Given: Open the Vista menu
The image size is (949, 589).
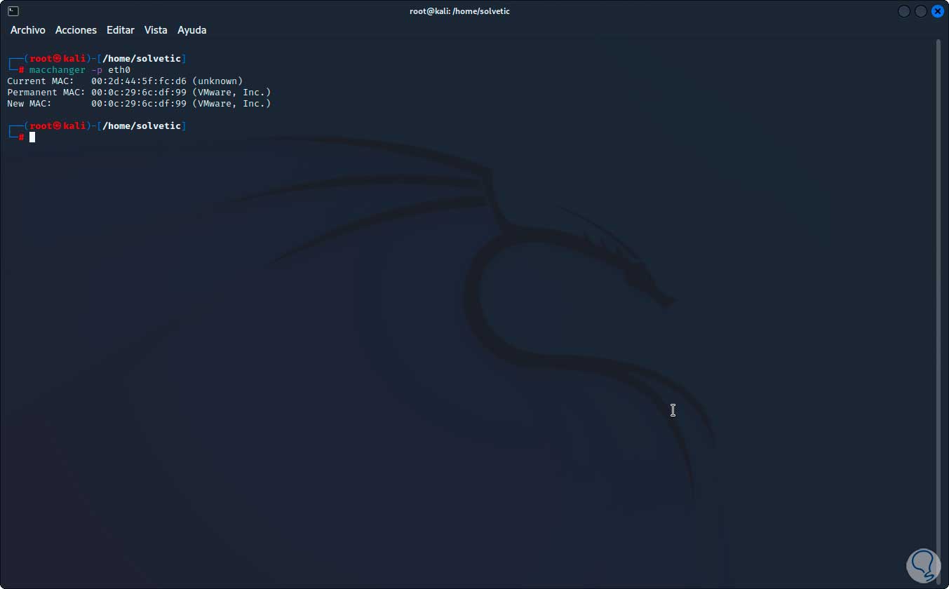Looking at the screenshot, I should pyautogui.click(x=156, y=30).
